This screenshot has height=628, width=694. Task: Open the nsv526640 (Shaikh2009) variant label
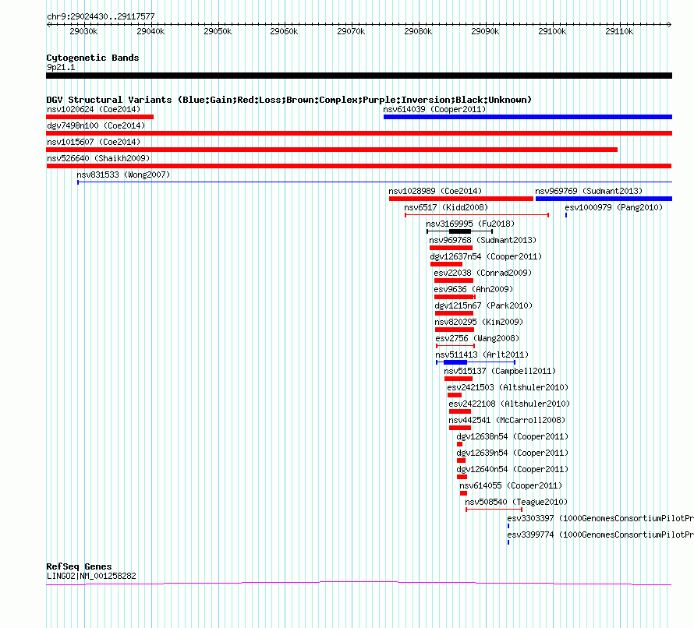point(98,158)
